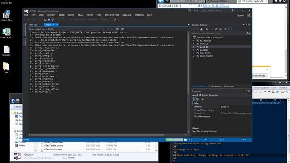
Task: Close the Output tab
Action: pos(57,25)
